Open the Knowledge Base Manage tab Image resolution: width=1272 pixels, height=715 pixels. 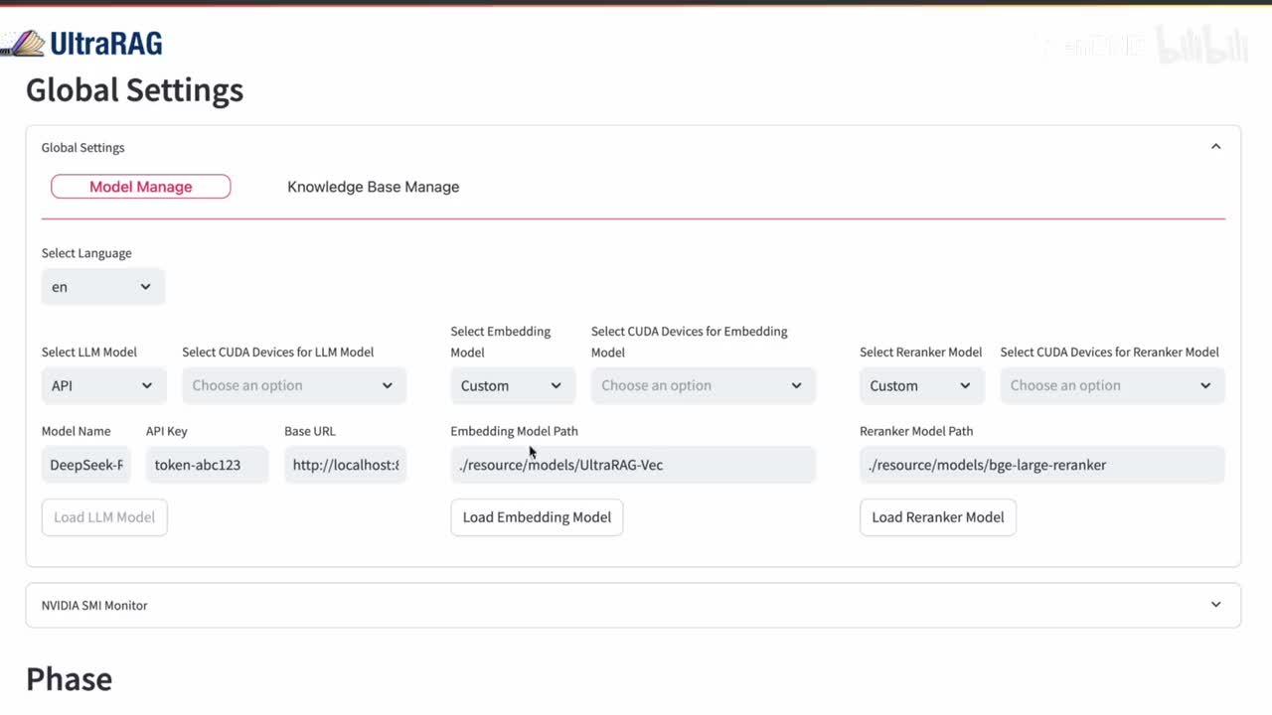(x=373, y=187)
